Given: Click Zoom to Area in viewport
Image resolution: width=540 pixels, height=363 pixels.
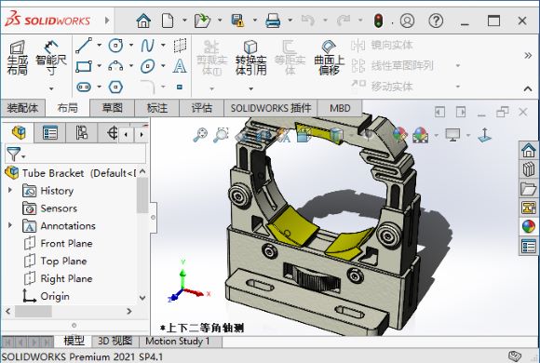Looking at the screenshot, I should [221, 135].
